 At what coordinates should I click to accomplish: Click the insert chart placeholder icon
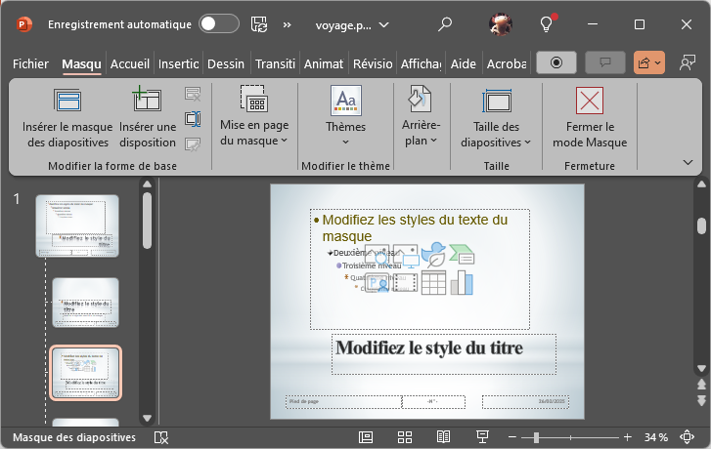[462, 282]
